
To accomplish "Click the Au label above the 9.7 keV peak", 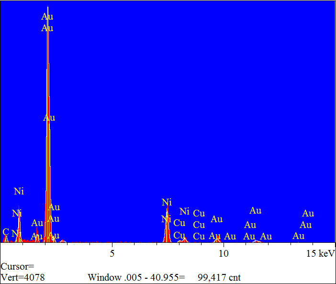I will point(217,219).
